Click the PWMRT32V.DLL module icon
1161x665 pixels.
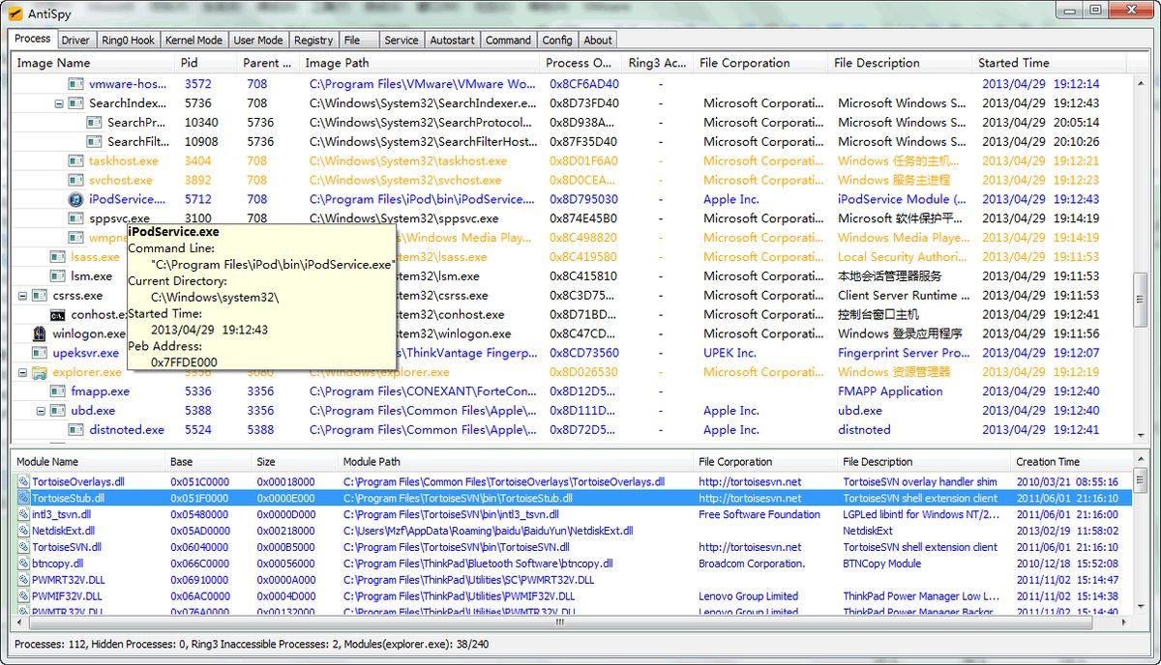pyautogui.click(x=24, y=580)
